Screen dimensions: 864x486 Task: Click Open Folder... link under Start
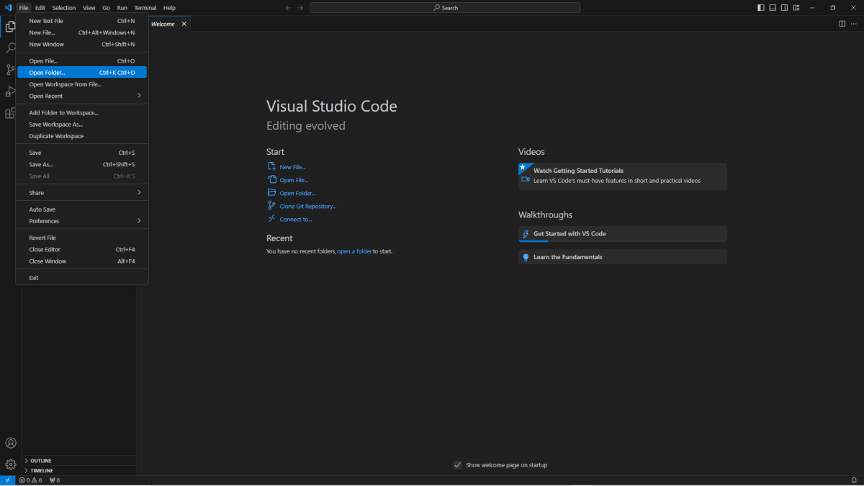click(x=297, y=193)
